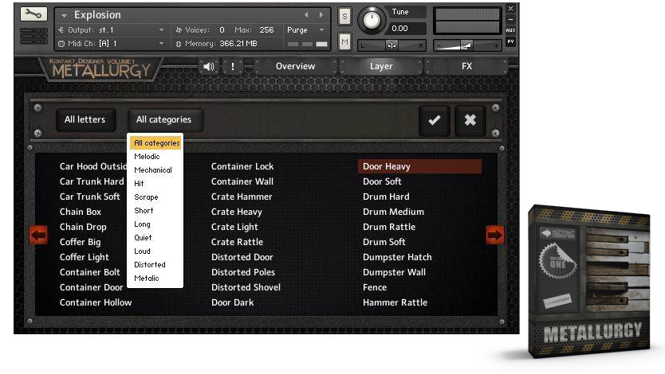Click the exclamation mark button
The width and height of the screenshot is (665, 374).
(232, 66)
